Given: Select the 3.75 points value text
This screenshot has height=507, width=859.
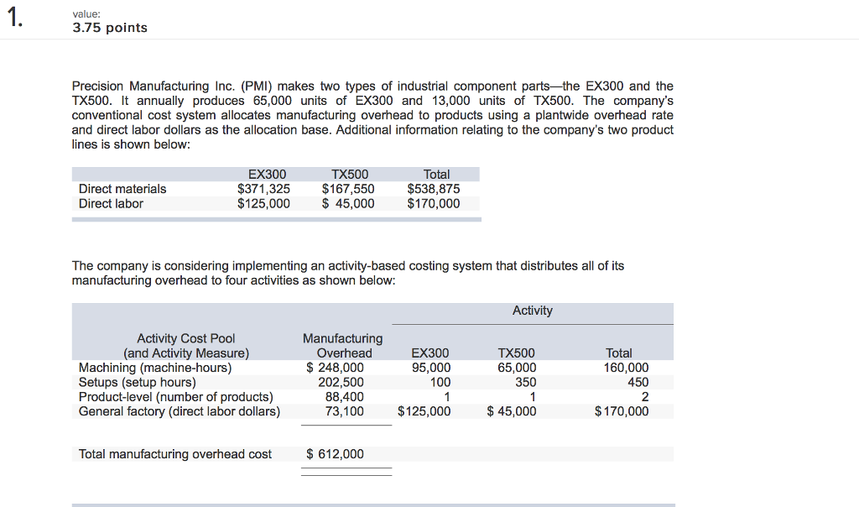Looking at the screenshot, I should pyautogui.click(x=109, y=27).
